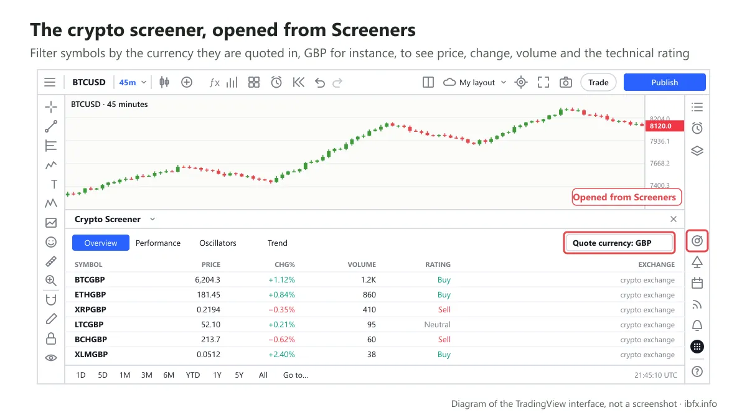
Task: Select the ruler measure tool
Action: point(51,261)
